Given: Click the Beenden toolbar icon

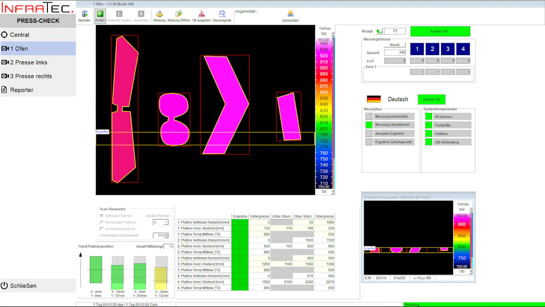Looking at the screenshot, I should [x=84, y=14].
